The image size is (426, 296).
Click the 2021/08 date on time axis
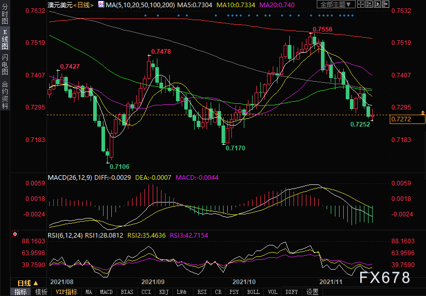[x=62, y=282]
